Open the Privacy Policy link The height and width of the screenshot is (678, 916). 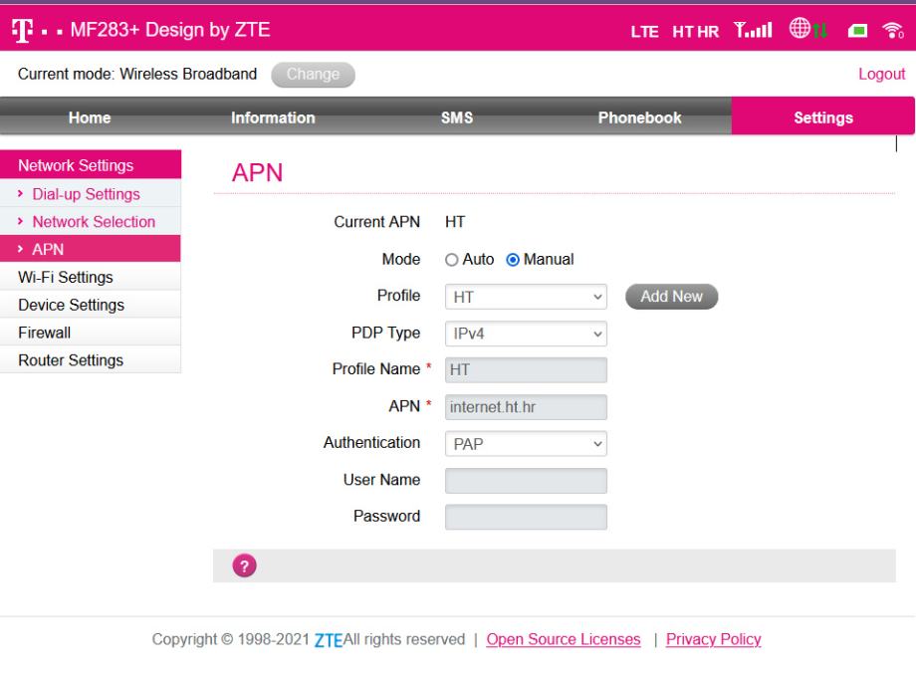[713, 639]
